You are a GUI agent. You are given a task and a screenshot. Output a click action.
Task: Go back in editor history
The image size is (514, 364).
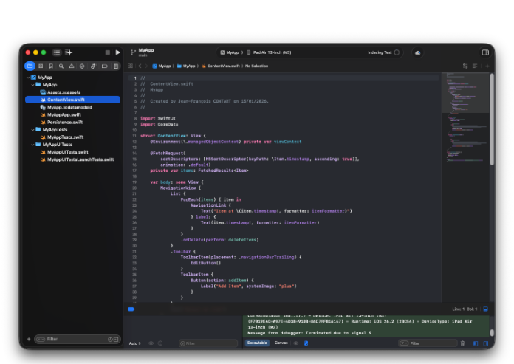pyautogui.click(x=140, y=66)
